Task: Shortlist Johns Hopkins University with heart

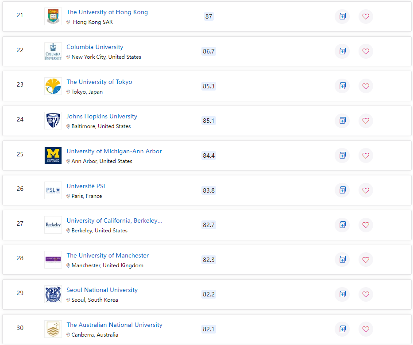Action: 366,121
